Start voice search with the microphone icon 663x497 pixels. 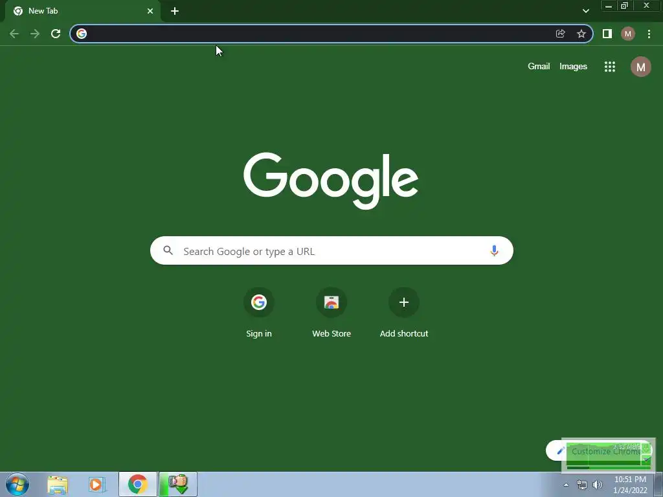(494, 250)
